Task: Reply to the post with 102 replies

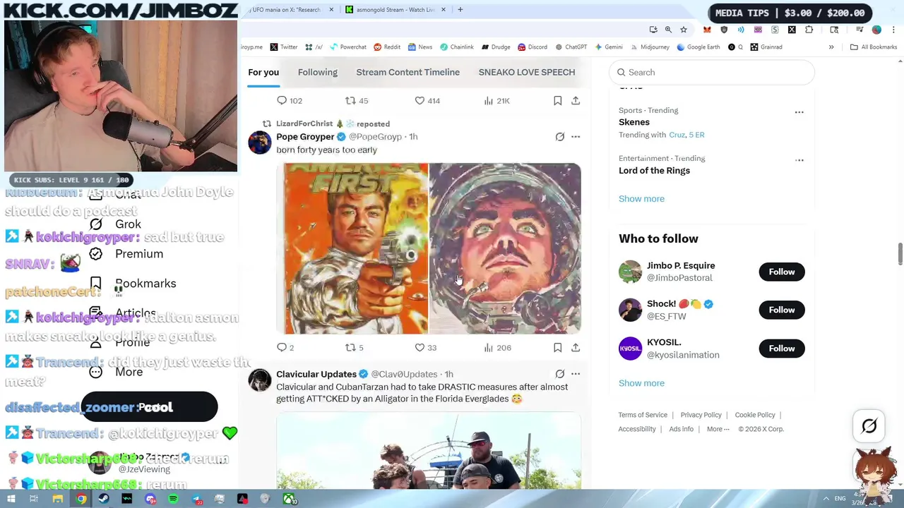Action: (290, 101)
